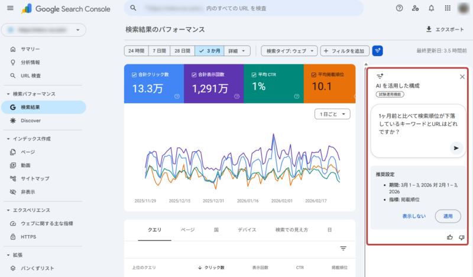Click the table filter rows icon

click(343, 249)
